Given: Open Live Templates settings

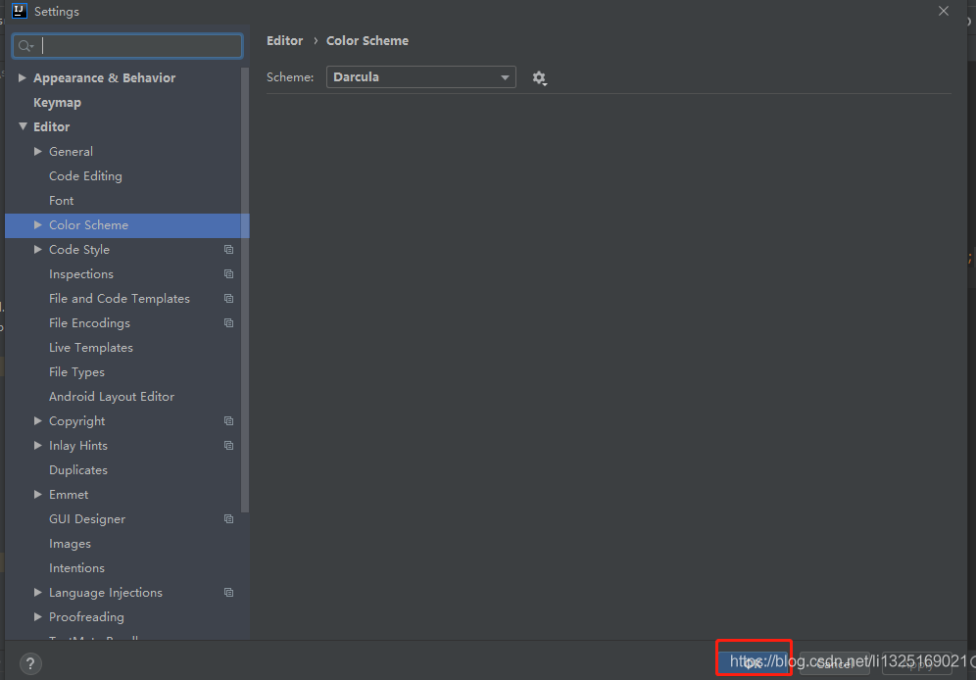Looking at the screenshot, I should pos(91,348).
